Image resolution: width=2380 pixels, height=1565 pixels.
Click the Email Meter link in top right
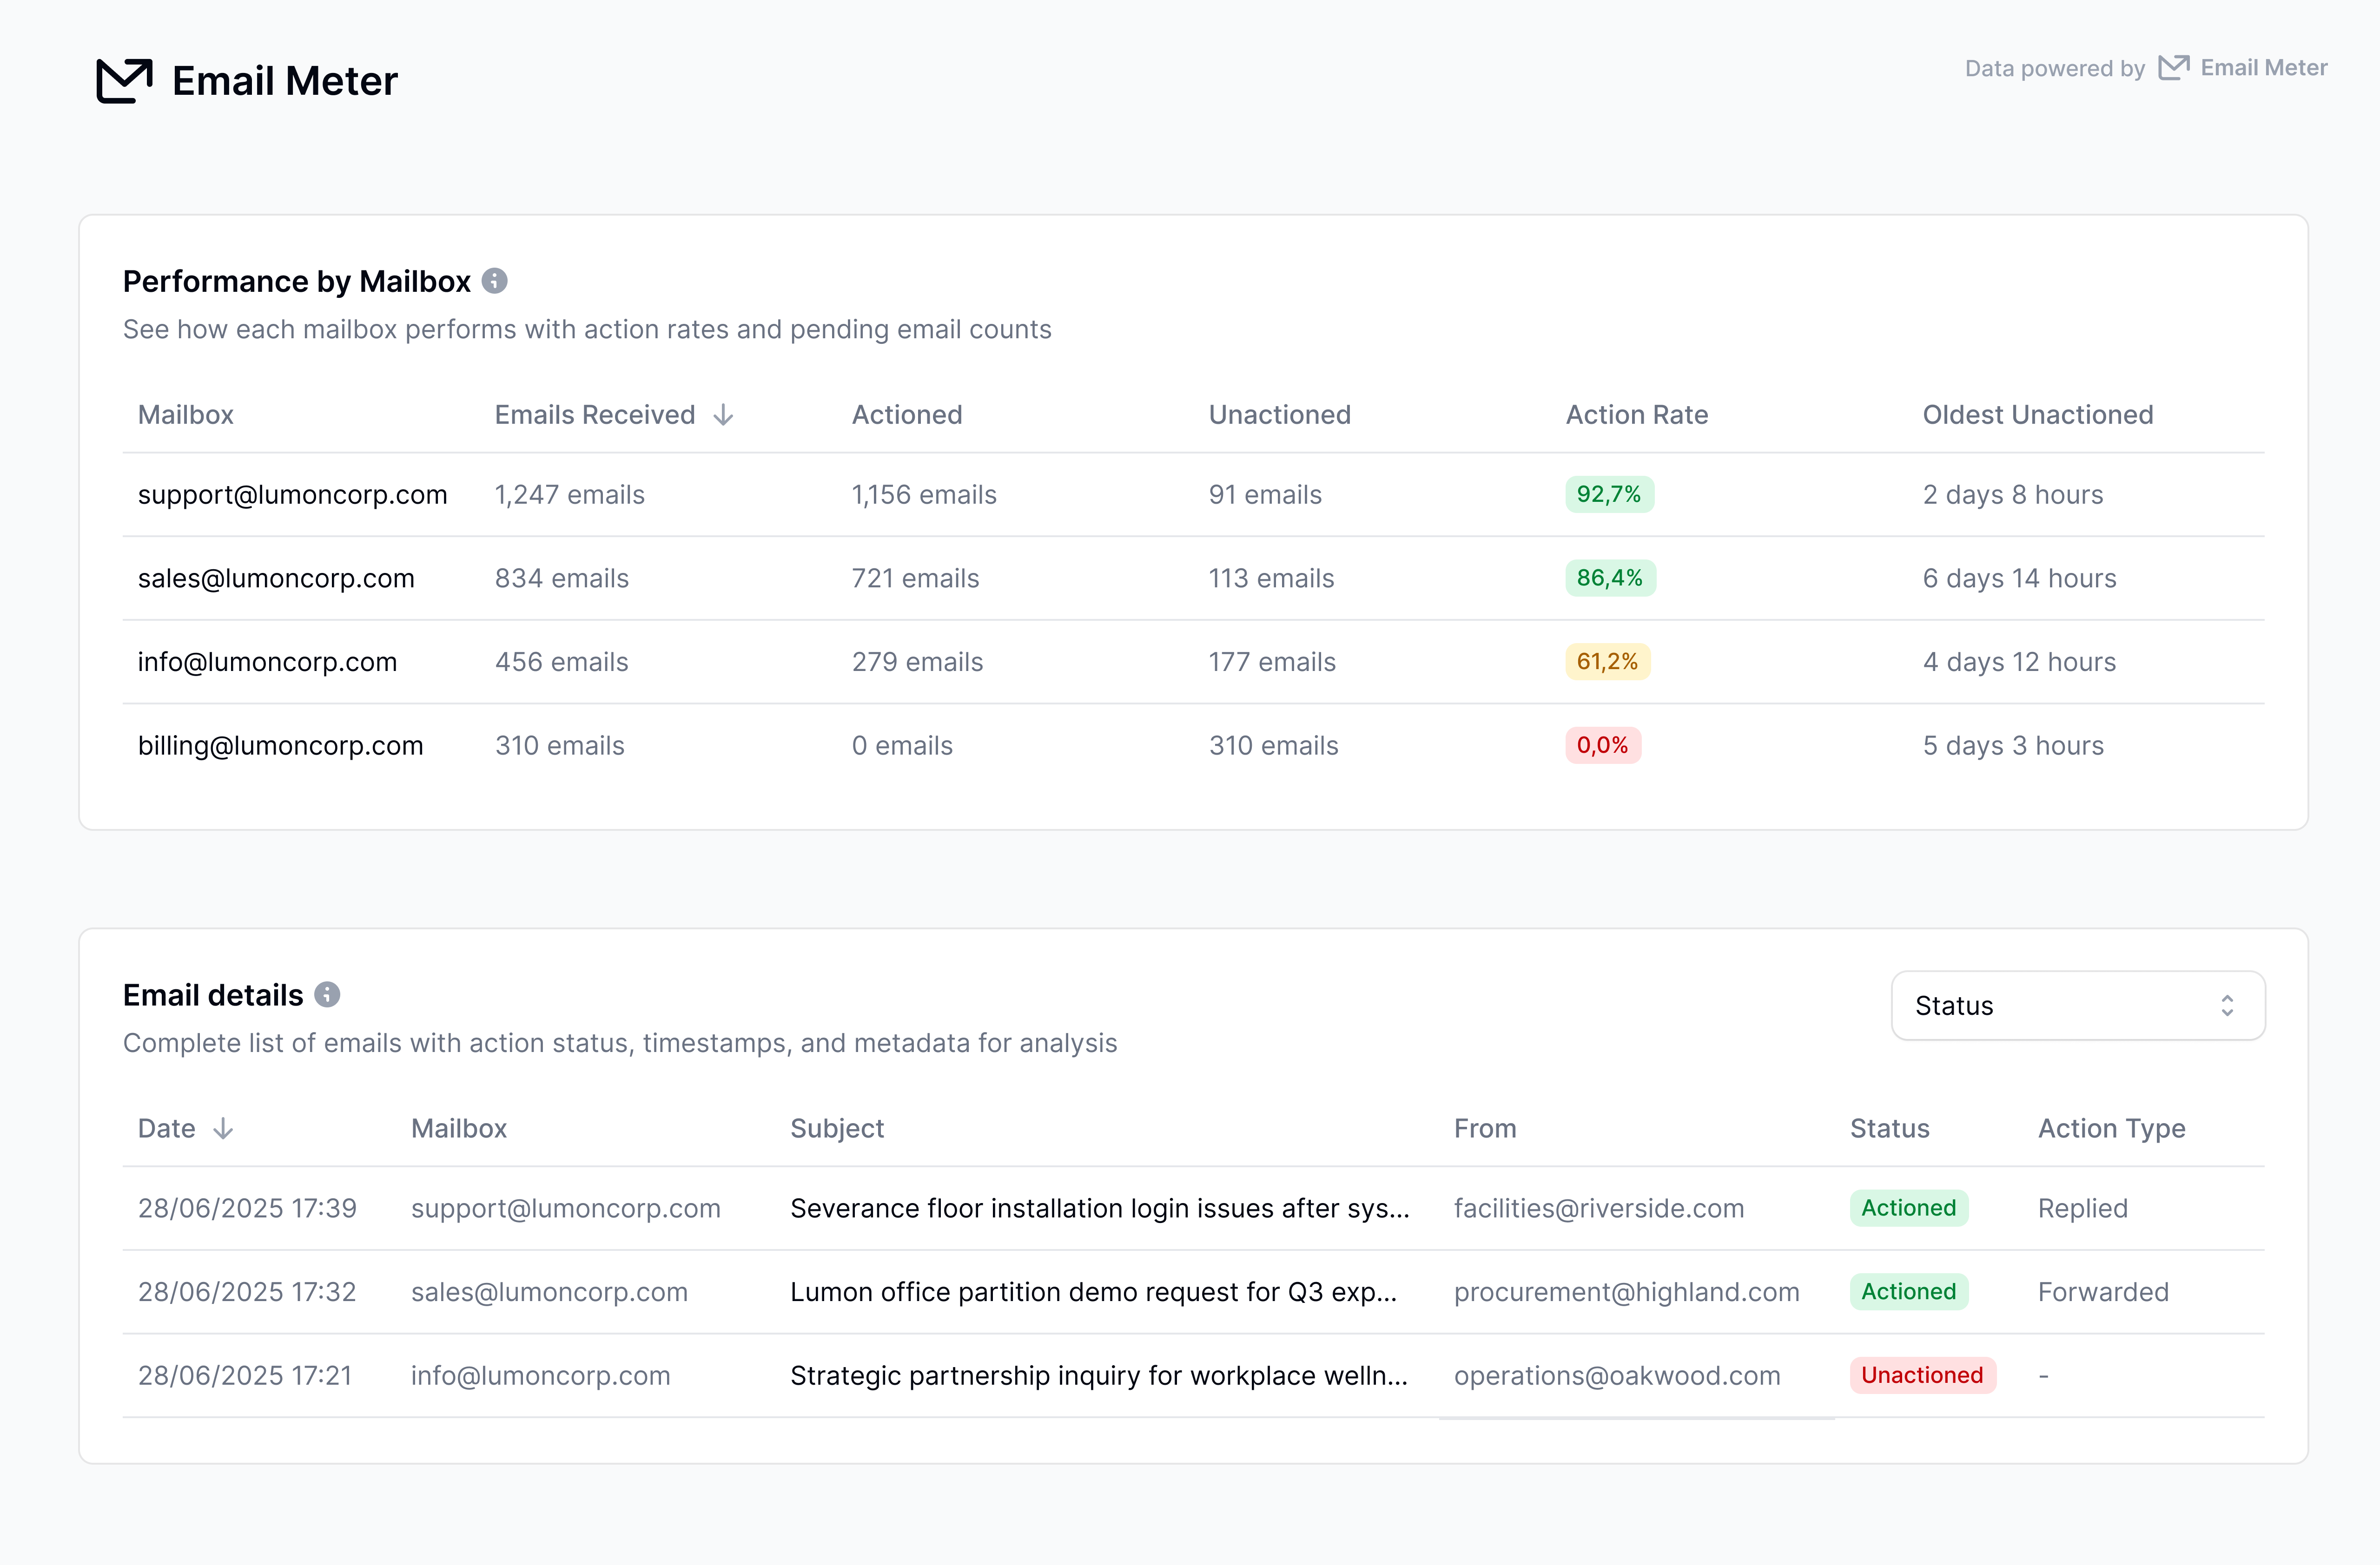click(x=2263, y=68)
